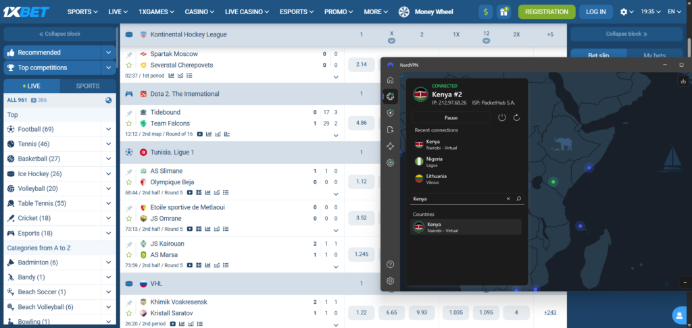
Task: Clear the Kenya search with the X icon
Action: coord(508,199)
